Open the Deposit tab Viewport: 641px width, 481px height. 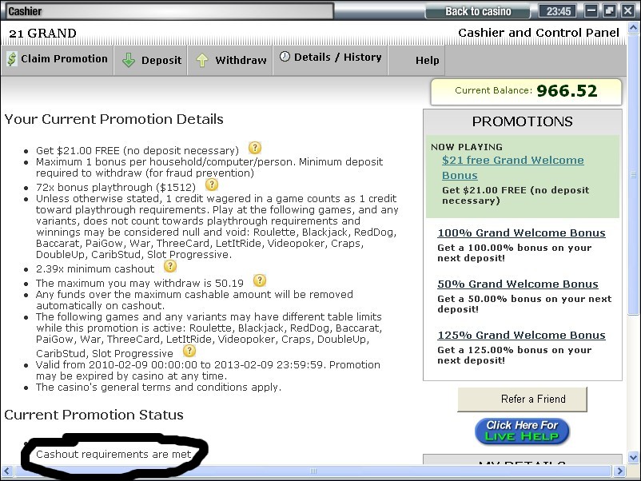150,60
